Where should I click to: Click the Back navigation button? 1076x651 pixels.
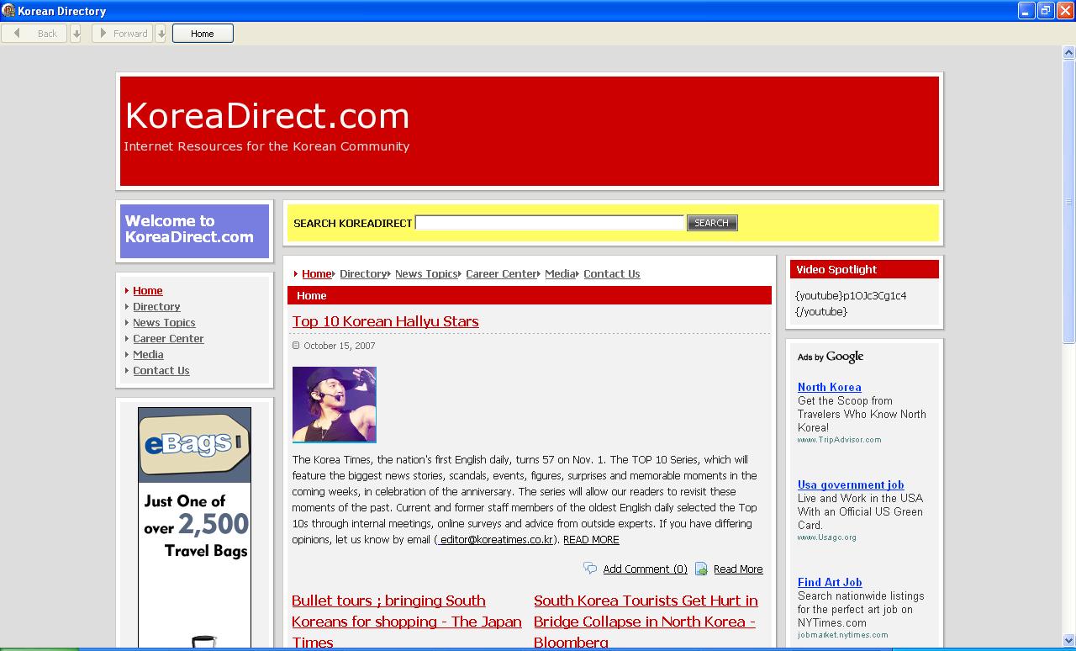tap(34, 34)
